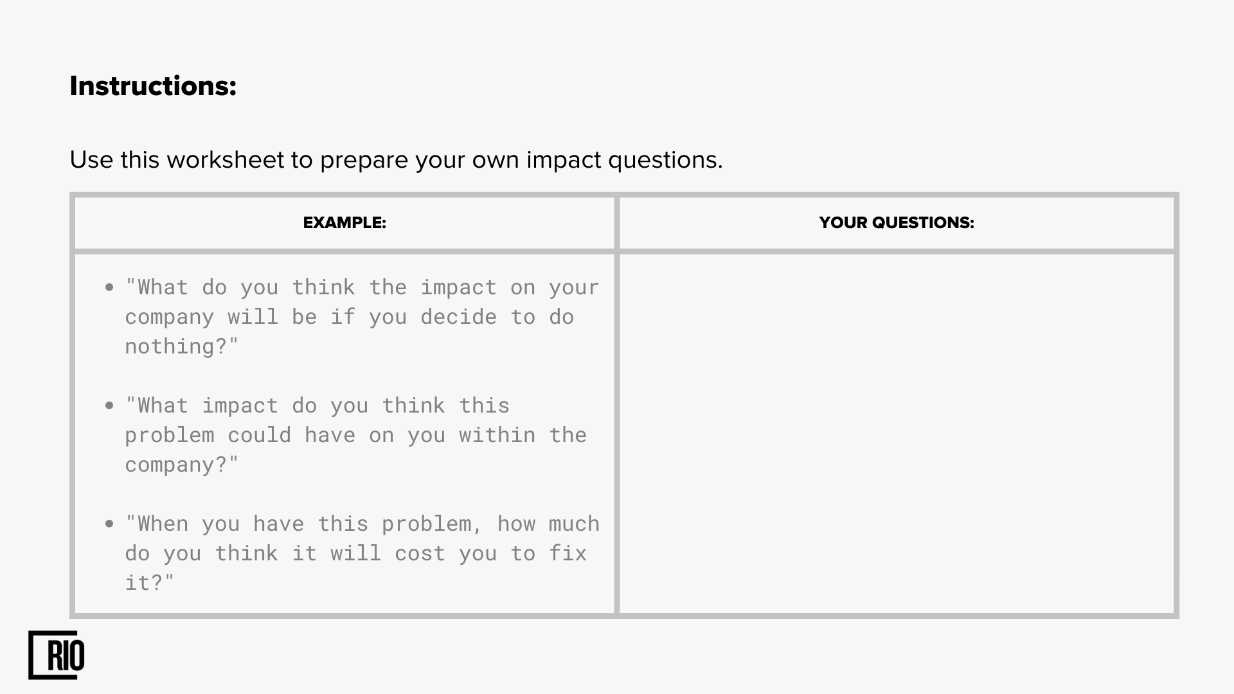
Task: Click the vertical divider between table columns
Action: tap(617, 405)
